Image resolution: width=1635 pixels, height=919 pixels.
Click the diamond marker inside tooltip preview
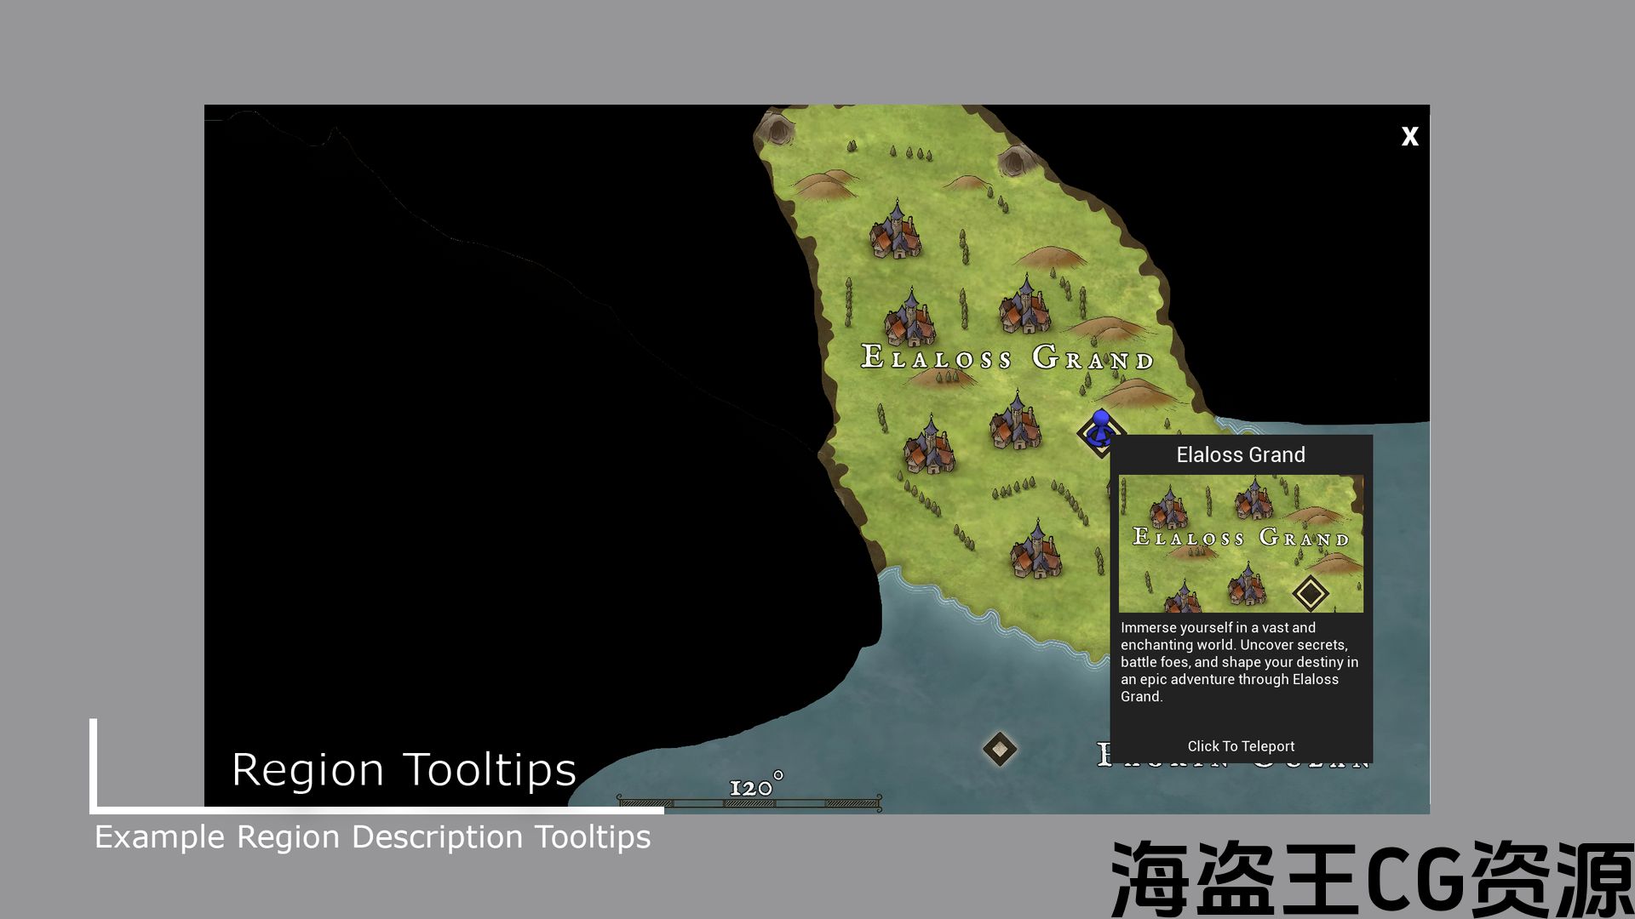pyautogui.click(x=1310, y=593)
